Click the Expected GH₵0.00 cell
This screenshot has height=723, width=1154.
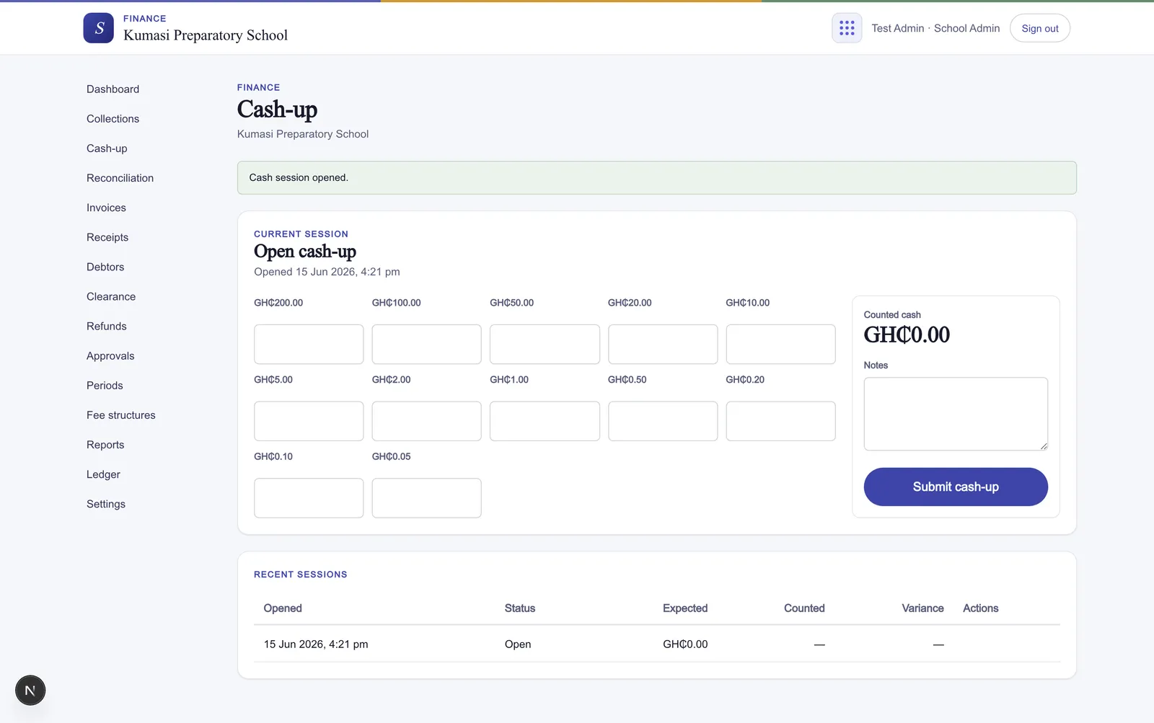click(x=685, y=644)
